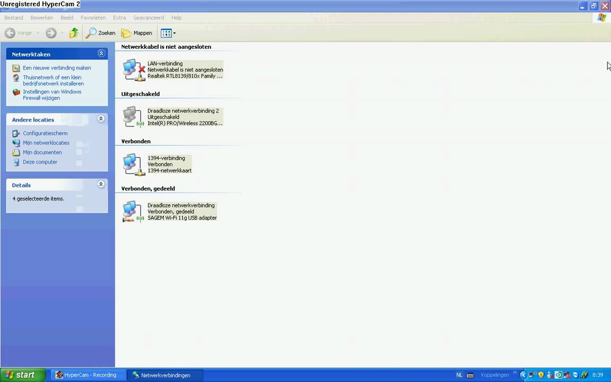Open Mijn documenten link
Viewport: 611px width, 382px height.
[42, 152]
